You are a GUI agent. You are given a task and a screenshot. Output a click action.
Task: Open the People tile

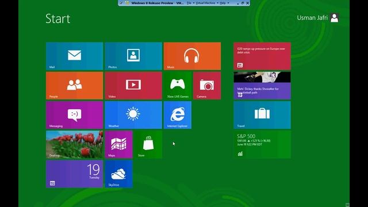[x=74, y=86]
